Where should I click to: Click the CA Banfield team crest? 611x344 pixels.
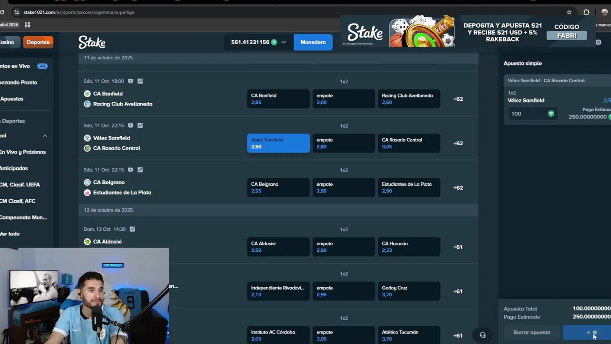click(x=87, y=94)
